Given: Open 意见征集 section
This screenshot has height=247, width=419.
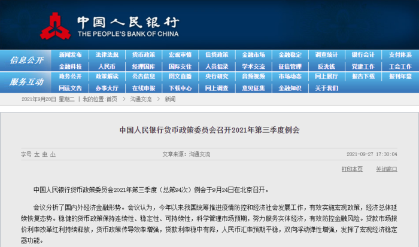Looking at the screenshot, I should (x=253, y=88).
